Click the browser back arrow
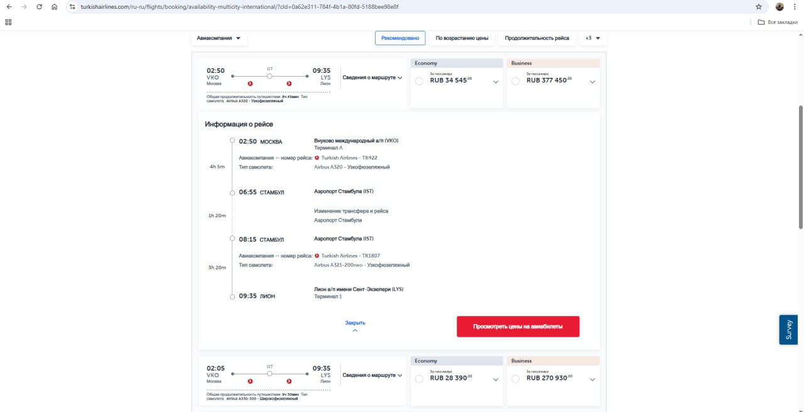This screenshot has width=804, height=412. [x=9, y=7]
